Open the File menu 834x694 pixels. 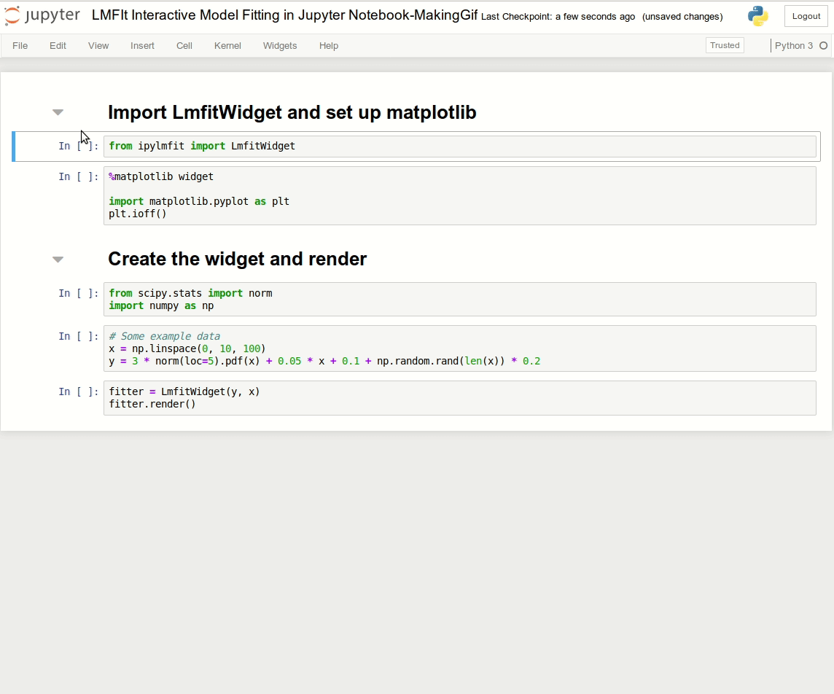click(x=20, y=46)
